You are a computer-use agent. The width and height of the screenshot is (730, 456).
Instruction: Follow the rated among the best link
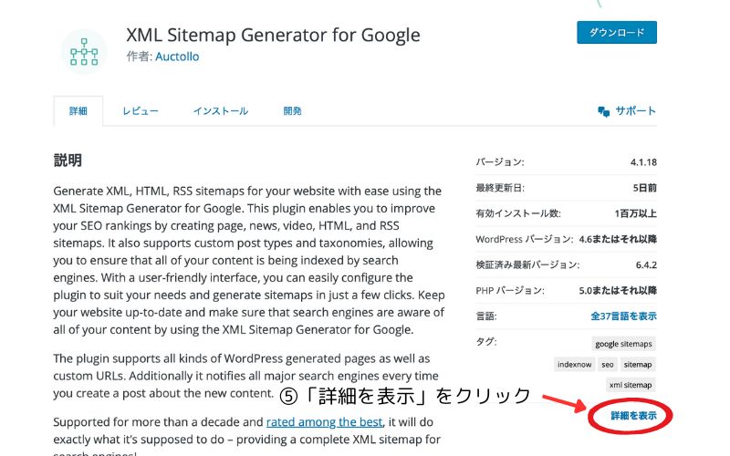point(325,422)
